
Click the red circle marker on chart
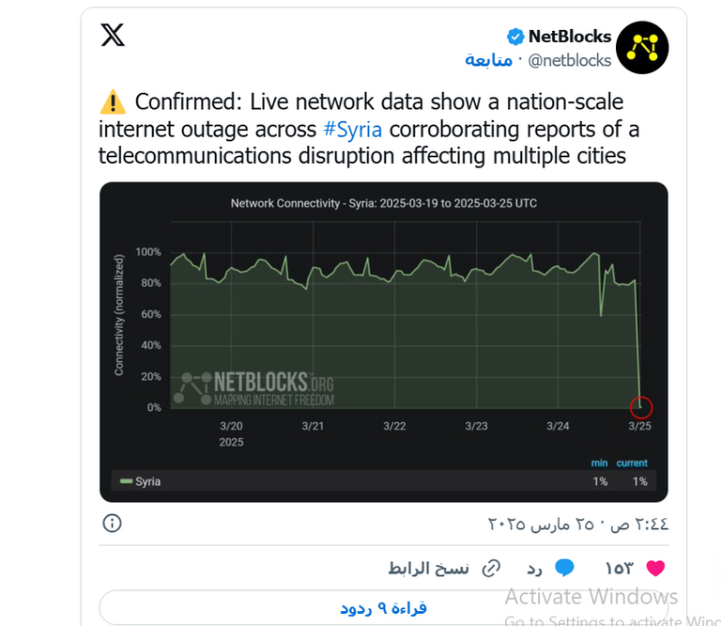click(641, 407)
